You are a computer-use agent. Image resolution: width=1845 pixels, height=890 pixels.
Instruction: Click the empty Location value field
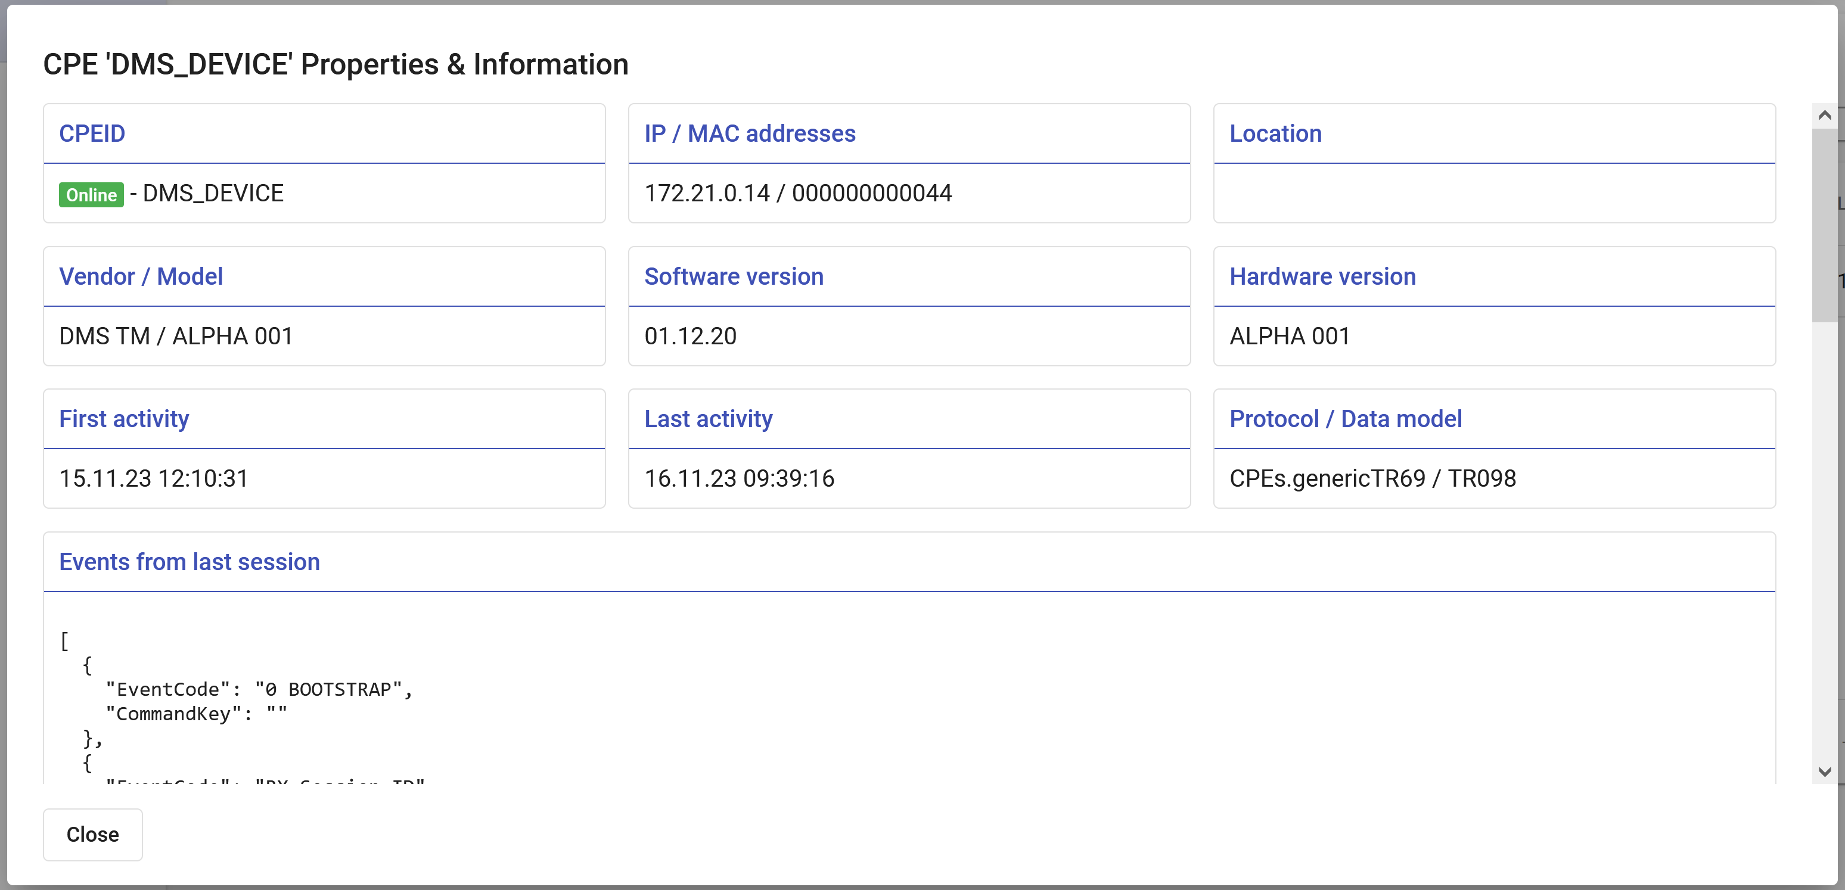click(x=1494, y=192)
